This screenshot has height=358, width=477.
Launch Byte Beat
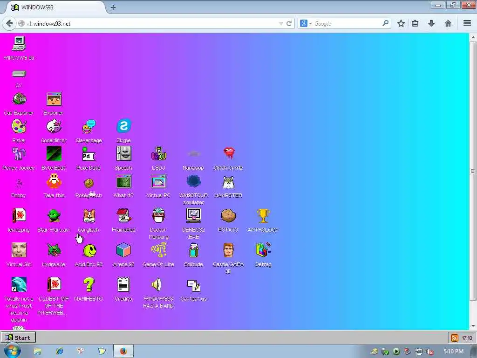(x=54, y=153)
